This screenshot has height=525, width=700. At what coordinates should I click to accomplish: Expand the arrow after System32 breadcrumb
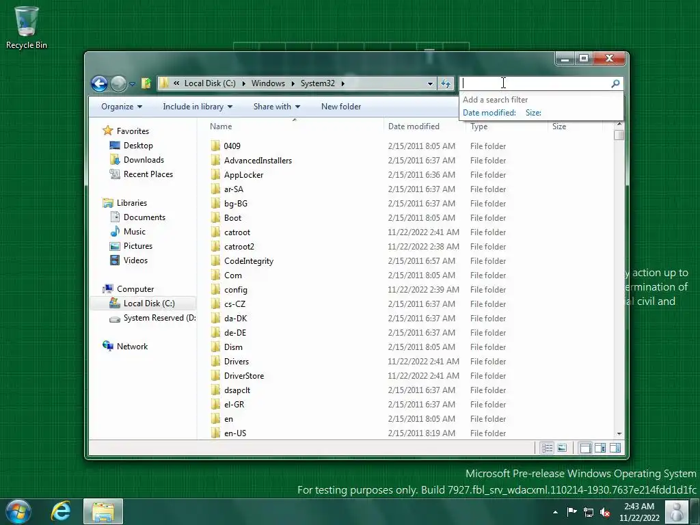(343, 83)
